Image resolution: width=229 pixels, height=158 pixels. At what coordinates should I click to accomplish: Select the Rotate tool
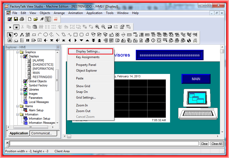click(16, 35)
